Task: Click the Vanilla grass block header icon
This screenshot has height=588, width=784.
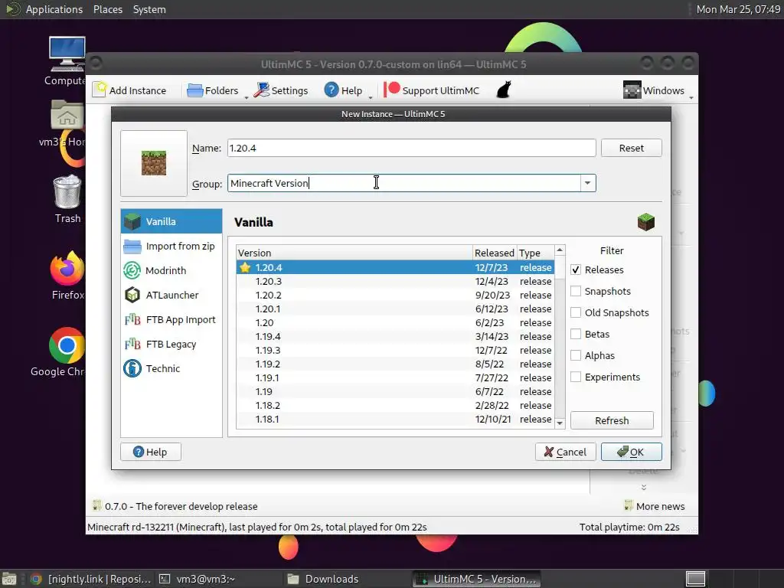Action: point(646,222)
